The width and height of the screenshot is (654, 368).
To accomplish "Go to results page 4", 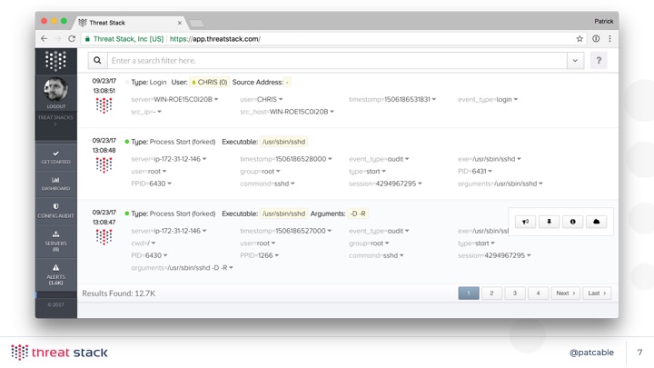I will pos(538,293).
